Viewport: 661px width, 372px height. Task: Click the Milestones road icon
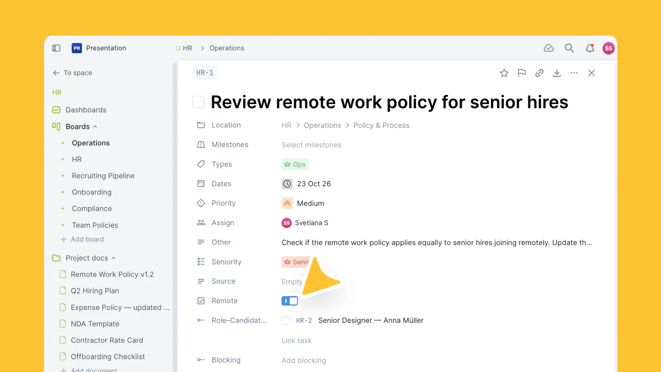coord(201,145)
